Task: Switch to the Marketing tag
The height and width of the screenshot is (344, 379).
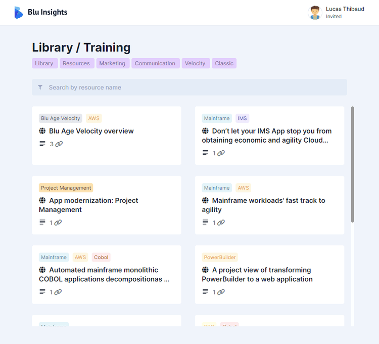Action: pyautogui.click(x=112, y=63)
